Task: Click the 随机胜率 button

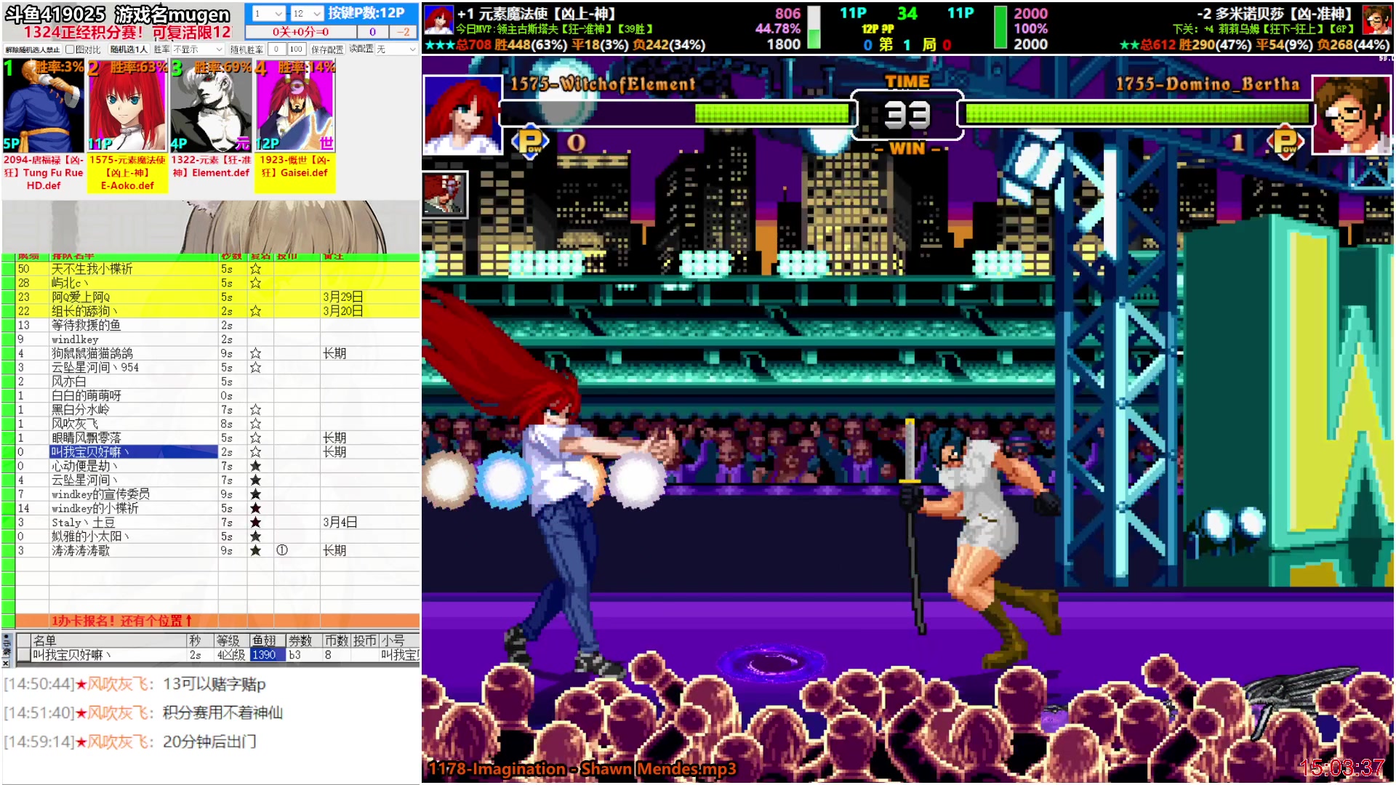Action: point(246,49)
